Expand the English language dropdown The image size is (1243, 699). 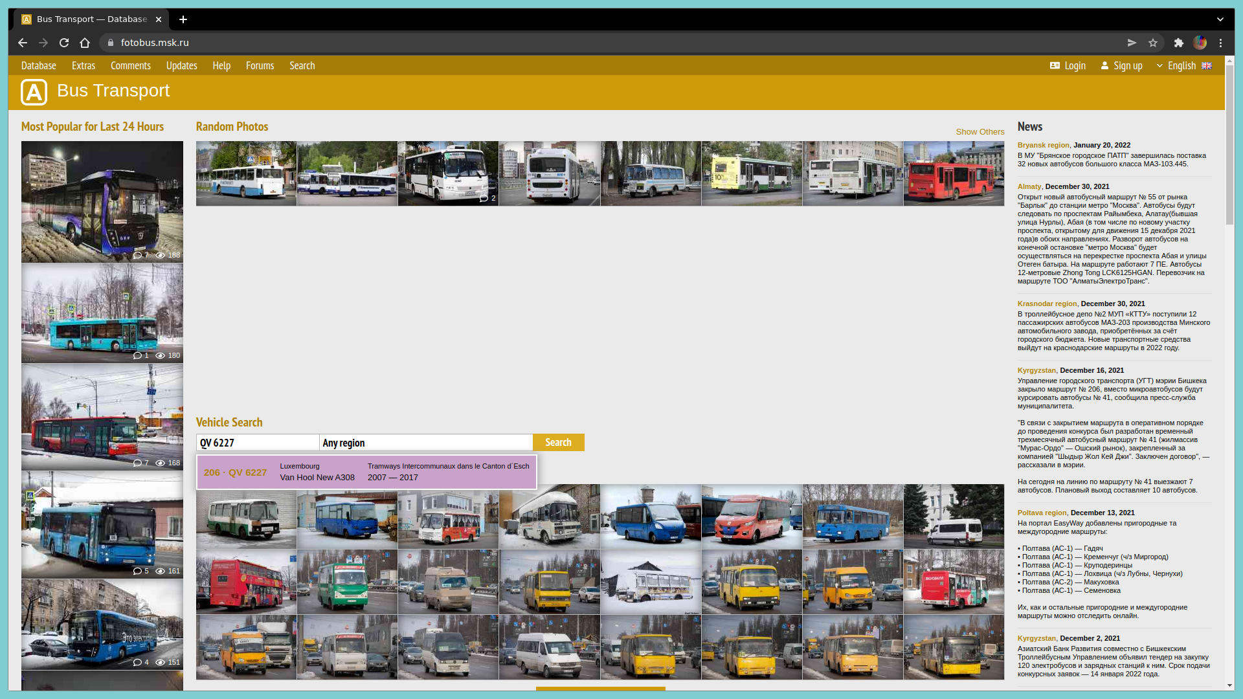(1183, 66)
